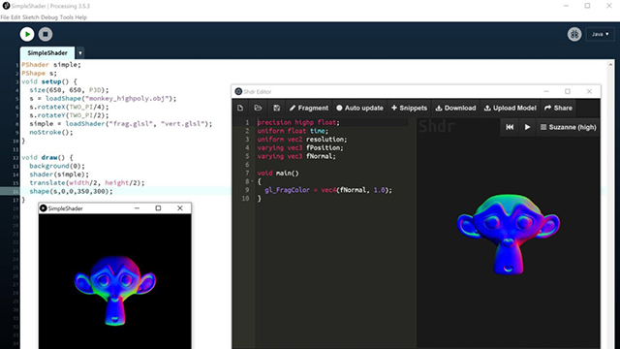Click code line 9 with gl_FragColor
This screenshot has height=349, width=620.
(x=328, y=190)
